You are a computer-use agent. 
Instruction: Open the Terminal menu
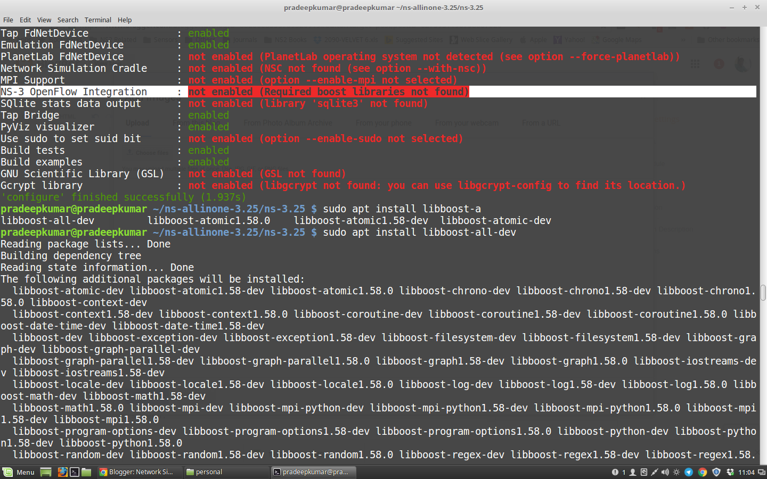click(97, 20)
